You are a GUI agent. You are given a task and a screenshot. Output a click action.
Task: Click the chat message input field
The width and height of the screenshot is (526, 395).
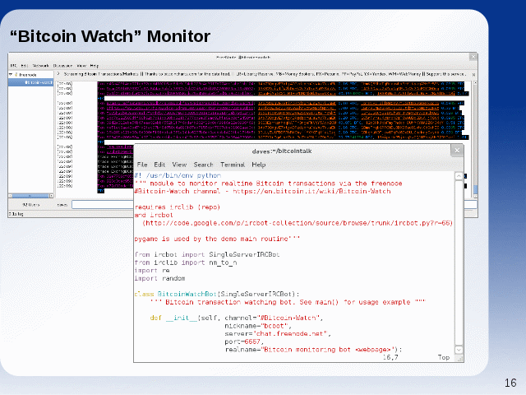point(103,205)
